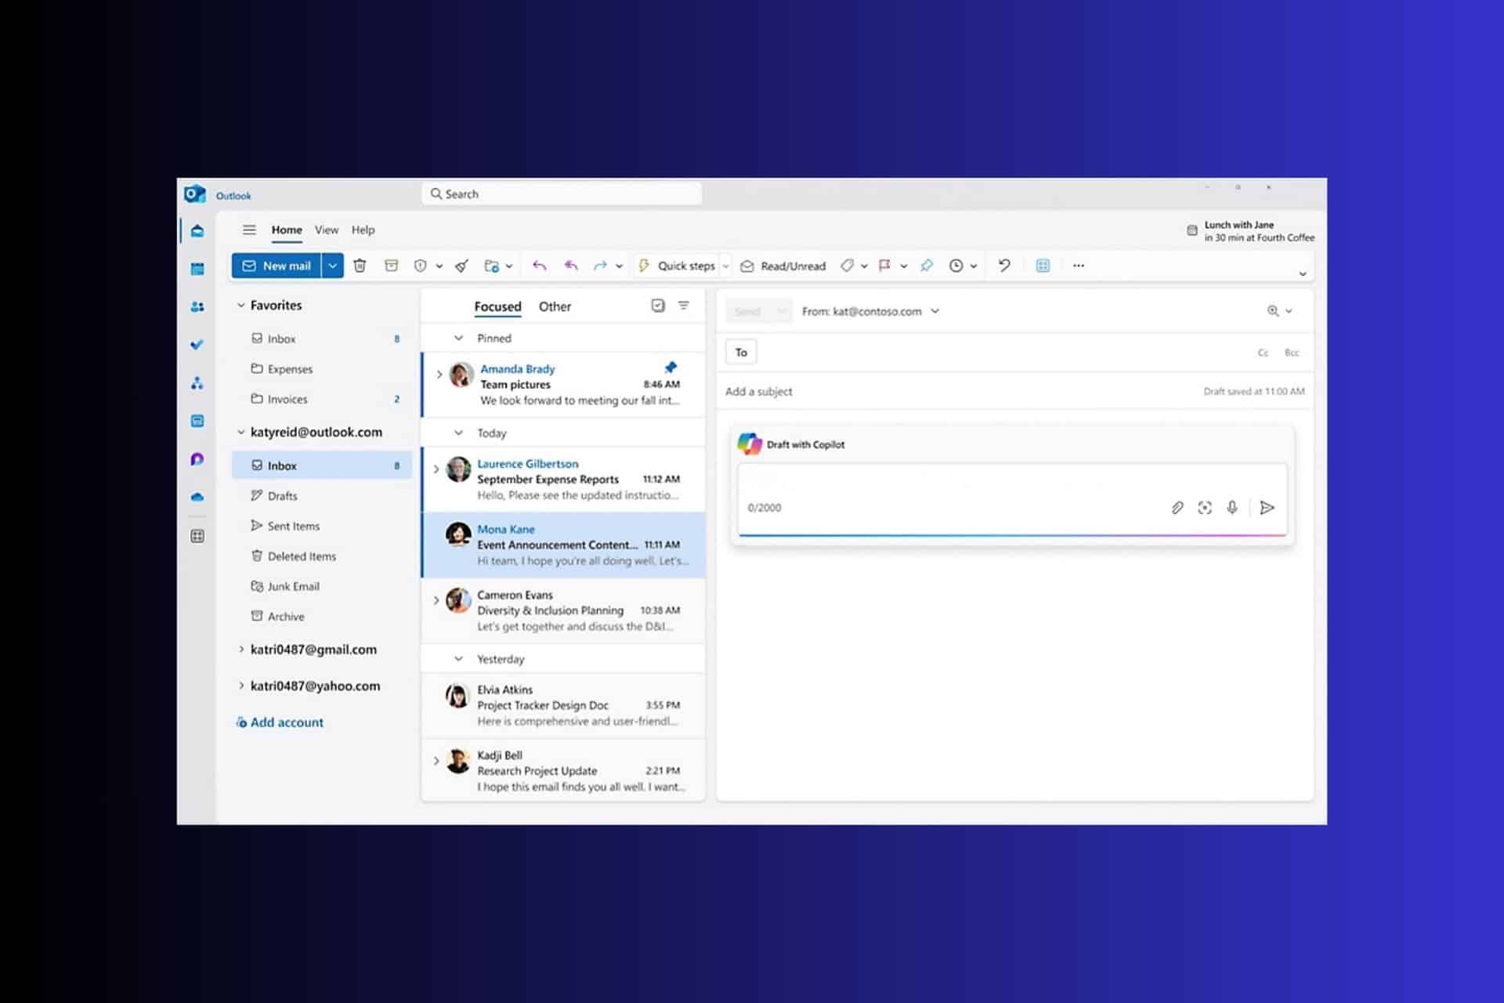This screenshot has height=1003, width=1504.
Task: Click the microphone icon in Copilot draft box
Action: [x=1231, y=508]
